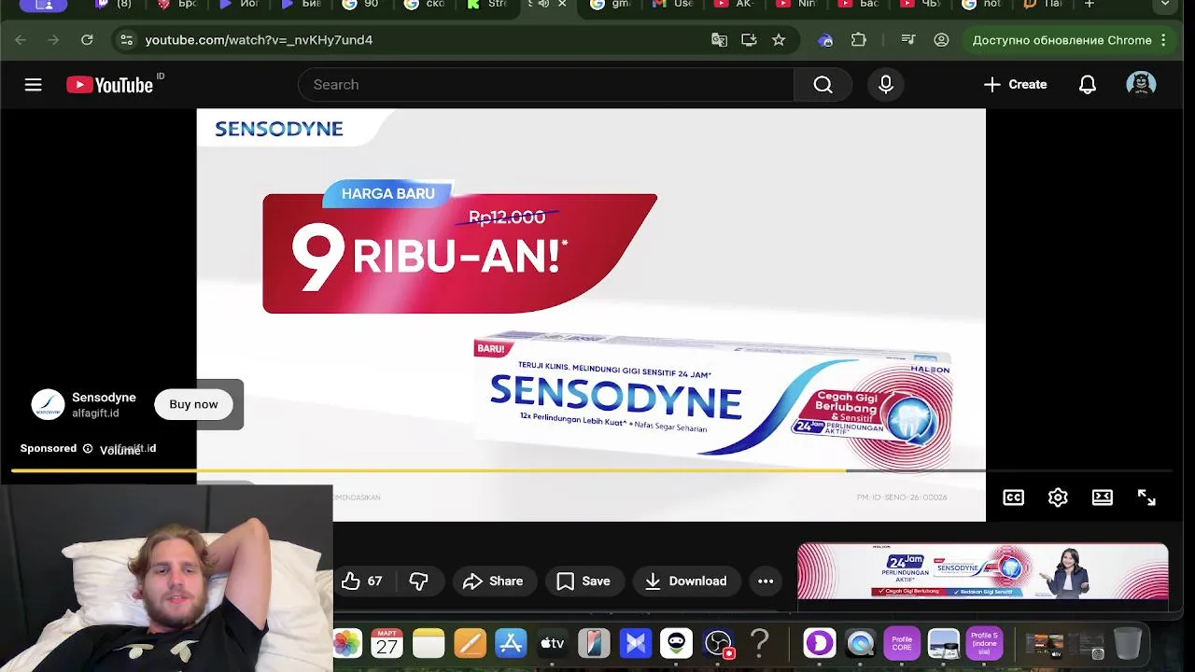Screen dimensions: 1195x672
Task: Open Chrome media controls icon
Action: click(908, 40)
